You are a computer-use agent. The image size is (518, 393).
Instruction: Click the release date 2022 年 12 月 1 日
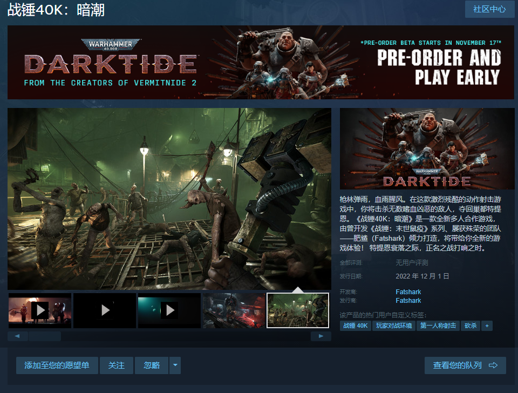click(x=422, y=276)
